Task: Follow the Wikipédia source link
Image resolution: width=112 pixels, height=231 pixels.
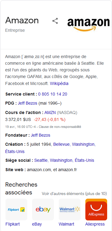Action: [x=59, y=84]
